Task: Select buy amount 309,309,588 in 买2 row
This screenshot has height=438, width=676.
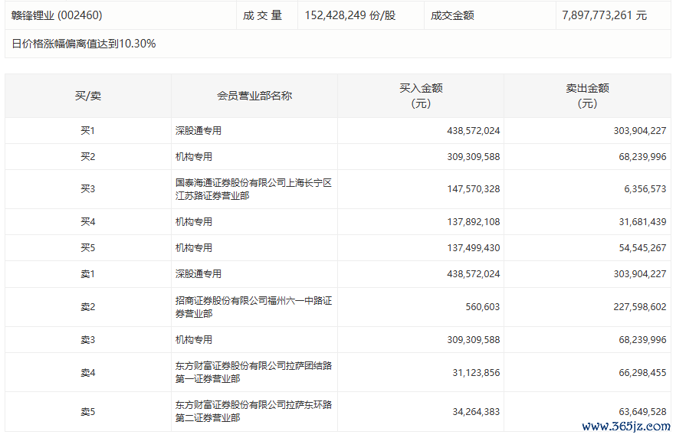Action: coord(474,157)
